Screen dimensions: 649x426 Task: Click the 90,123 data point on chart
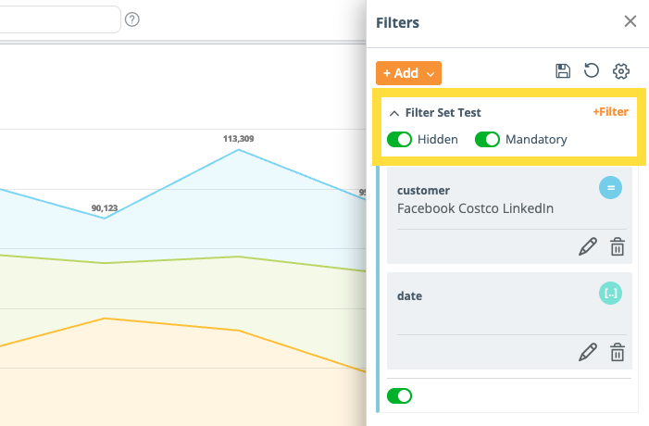tap(105, 218)
